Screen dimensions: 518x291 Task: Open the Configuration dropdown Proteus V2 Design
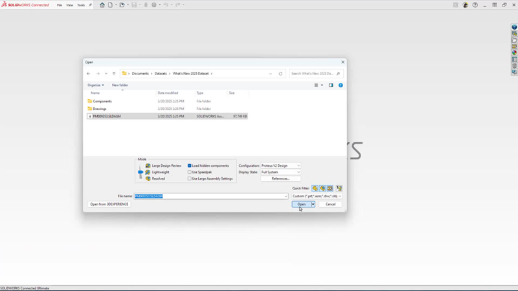[x=280, y=166]
